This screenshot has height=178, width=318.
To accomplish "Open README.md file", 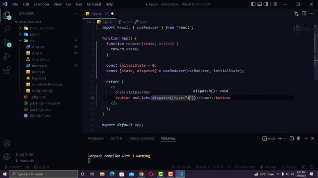I will 40,116.
